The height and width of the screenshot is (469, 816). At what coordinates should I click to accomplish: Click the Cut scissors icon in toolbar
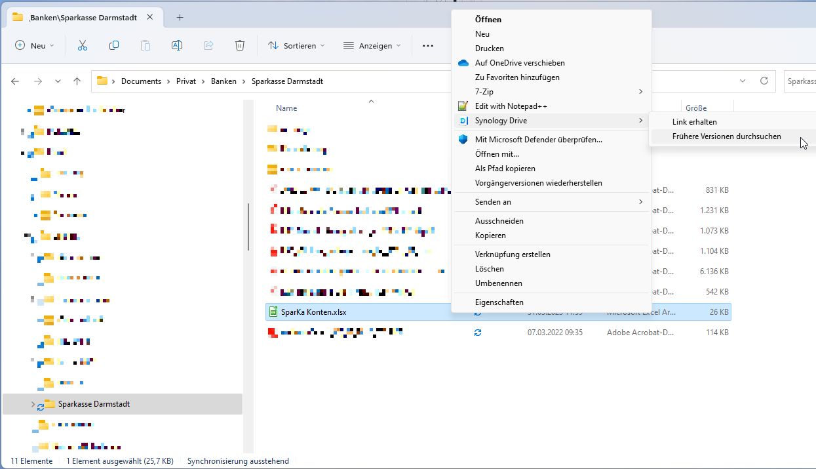(x=82, y=45)
